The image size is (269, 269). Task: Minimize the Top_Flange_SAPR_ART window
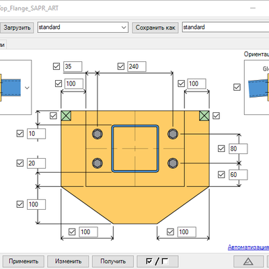pos(253,8)
